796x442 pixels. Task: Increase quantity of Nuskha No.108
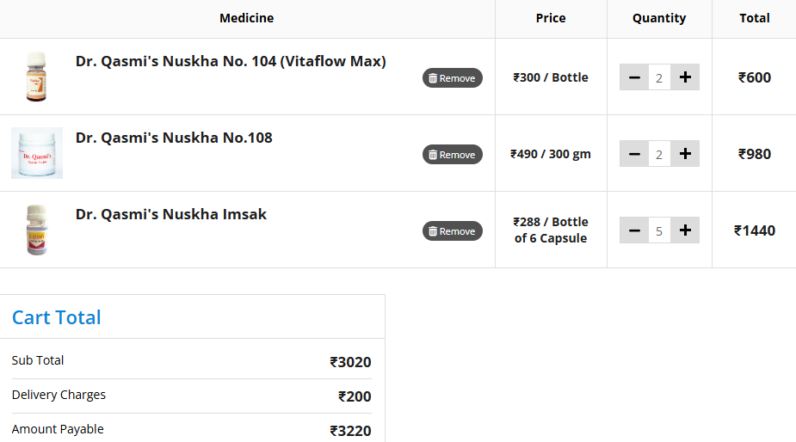coord(685,154)
